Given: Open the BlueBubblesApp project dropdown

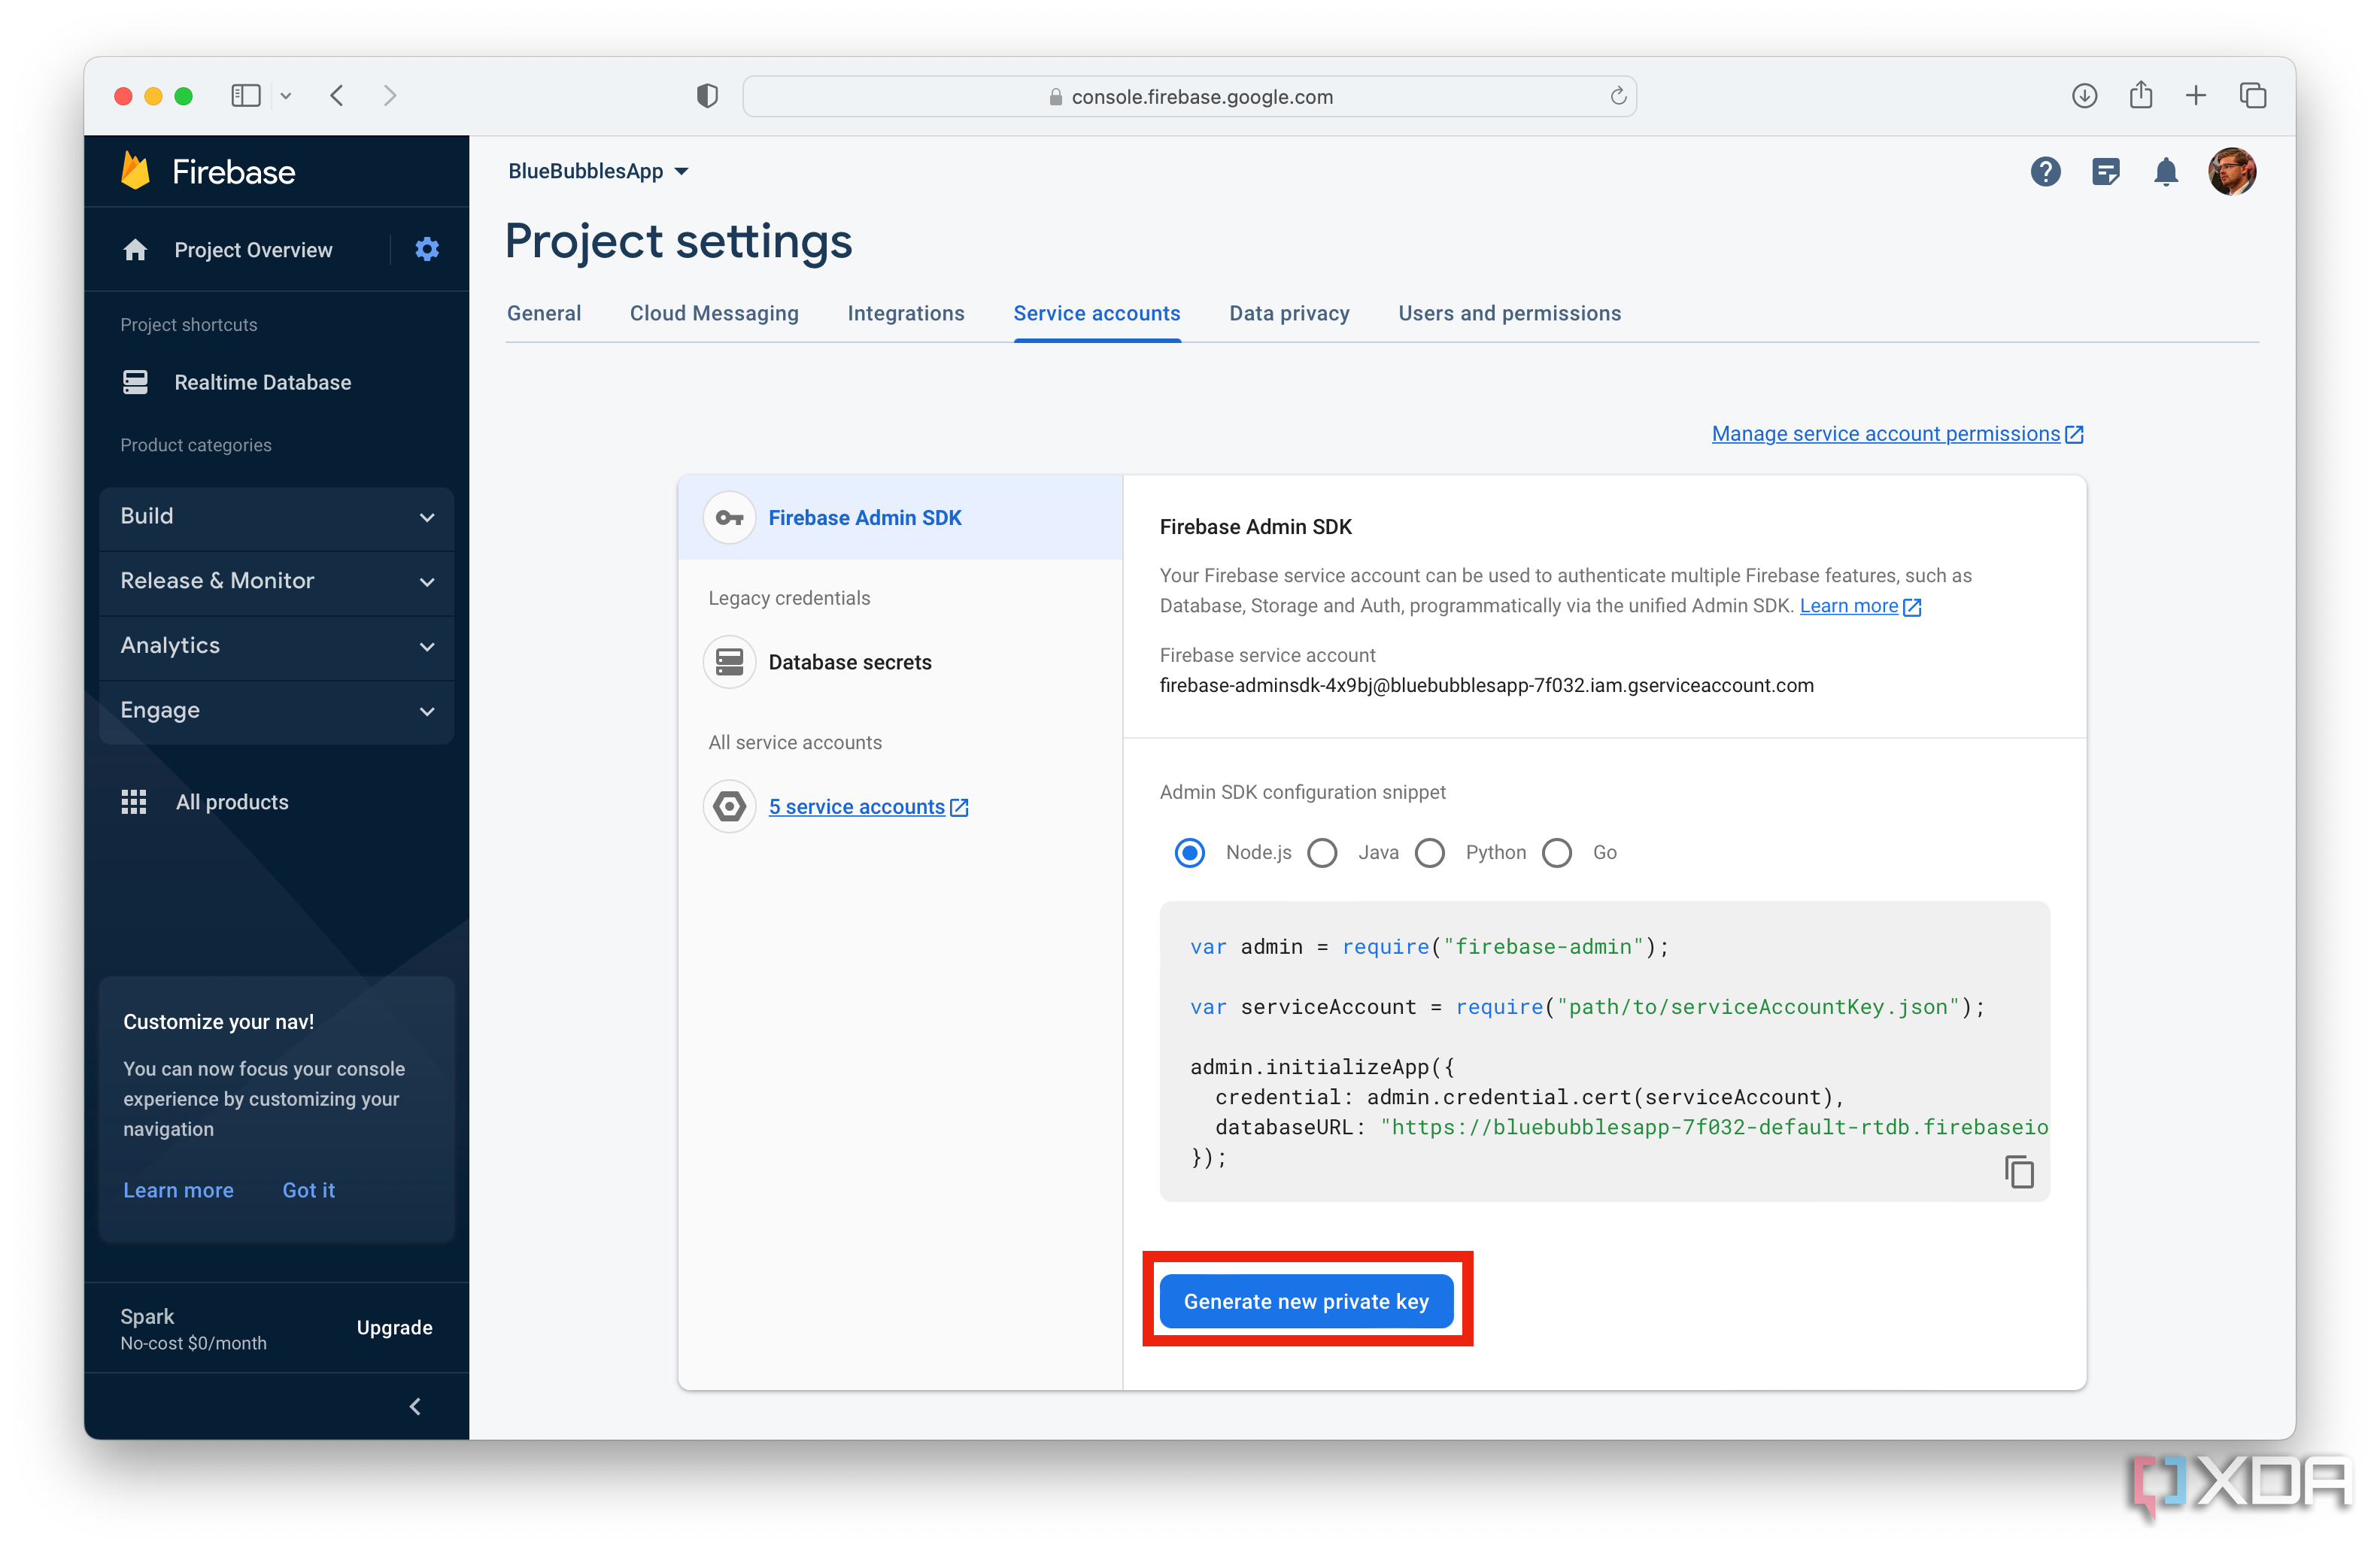Looking at the screenshot, I should click(x=598, y=171).
